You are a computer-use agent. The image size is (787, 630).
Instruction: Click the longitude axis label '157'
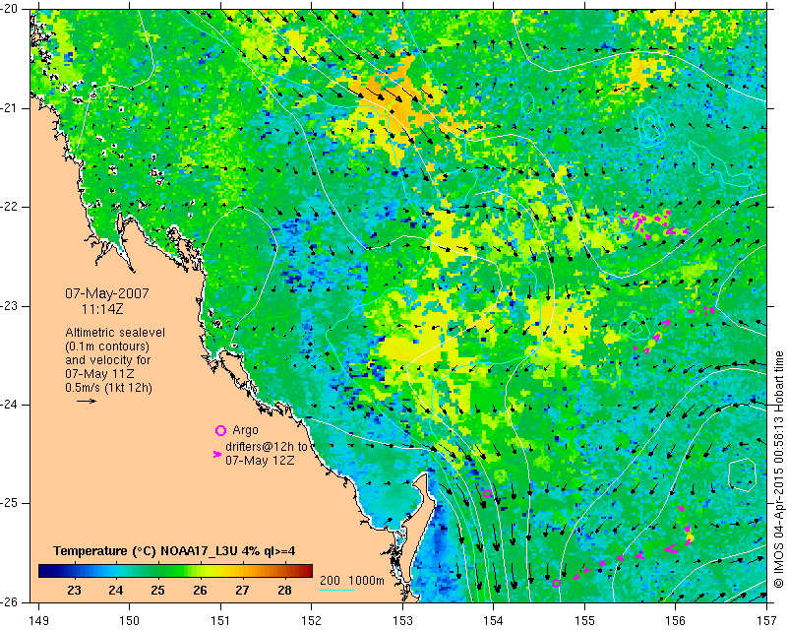coord(766,621)
